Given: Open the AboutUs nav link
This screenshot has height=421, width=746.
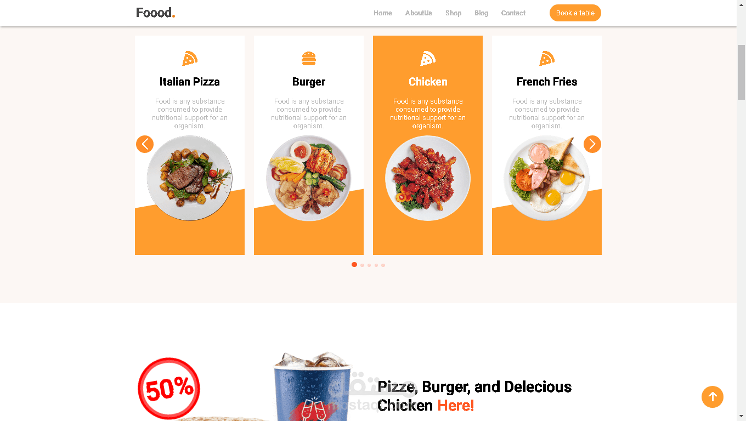Looking at the screenshot, I should [419, 13].
